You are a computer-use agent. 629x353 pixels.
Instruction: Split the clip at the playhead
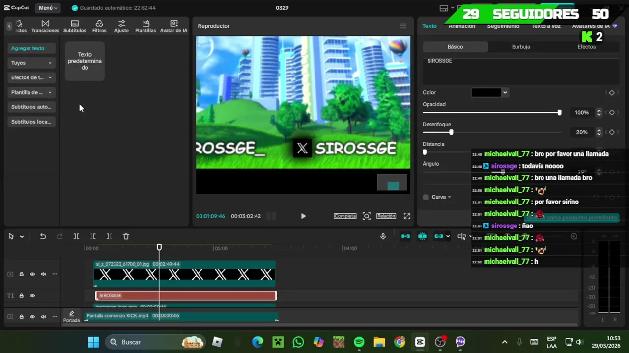[x=76, y=236]
